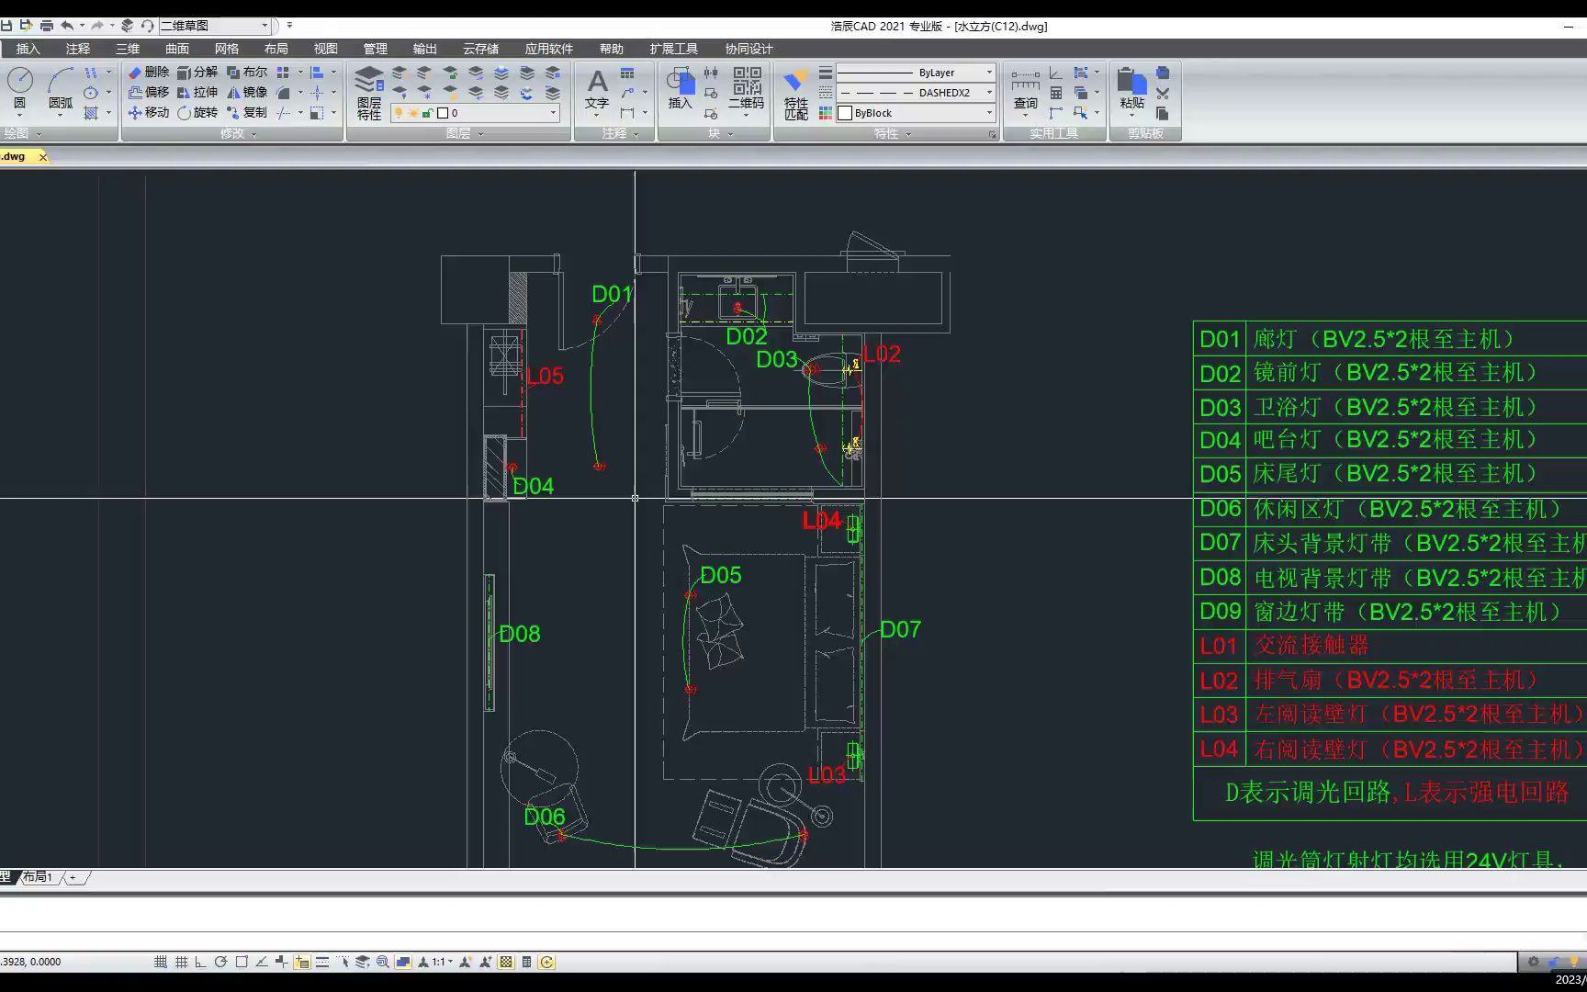Click the Cut scissors icon in clipboard panel
The height and width of the screenshot is (992, 1587).
(x=1163, y=93)
